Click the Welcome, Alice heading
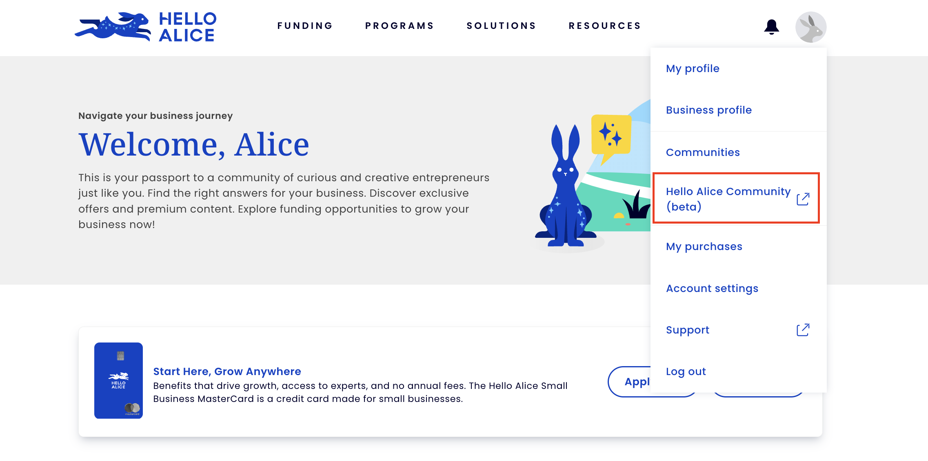This screenshot has height=461, width=928. point(194,145)
